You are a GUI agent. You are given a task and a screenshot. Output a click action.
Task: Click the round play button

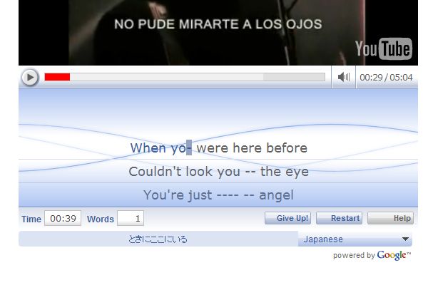(30, 78)
